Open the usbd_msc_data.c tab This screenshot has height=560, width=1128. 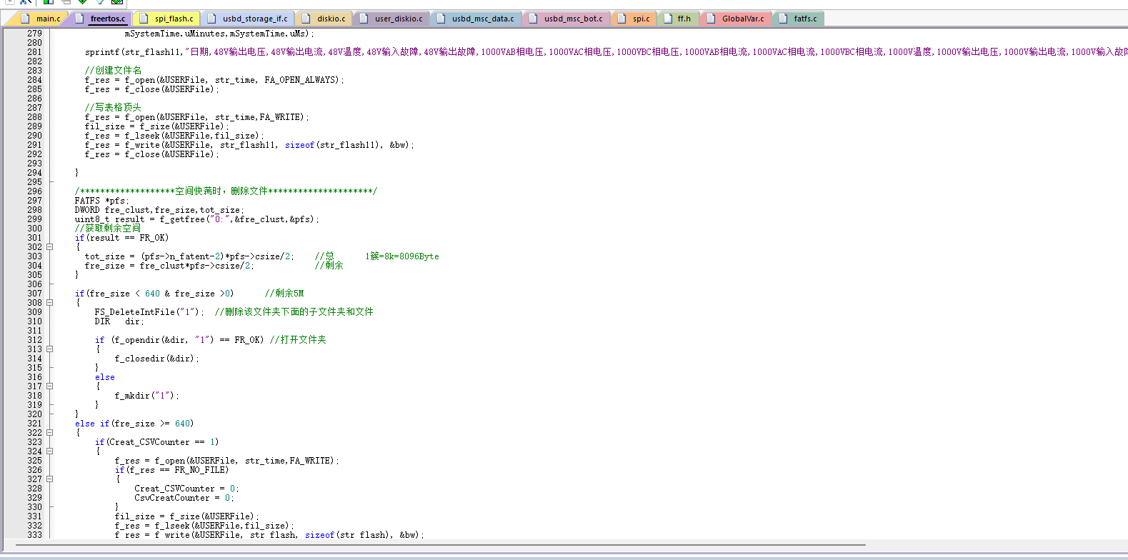point(476,19)
